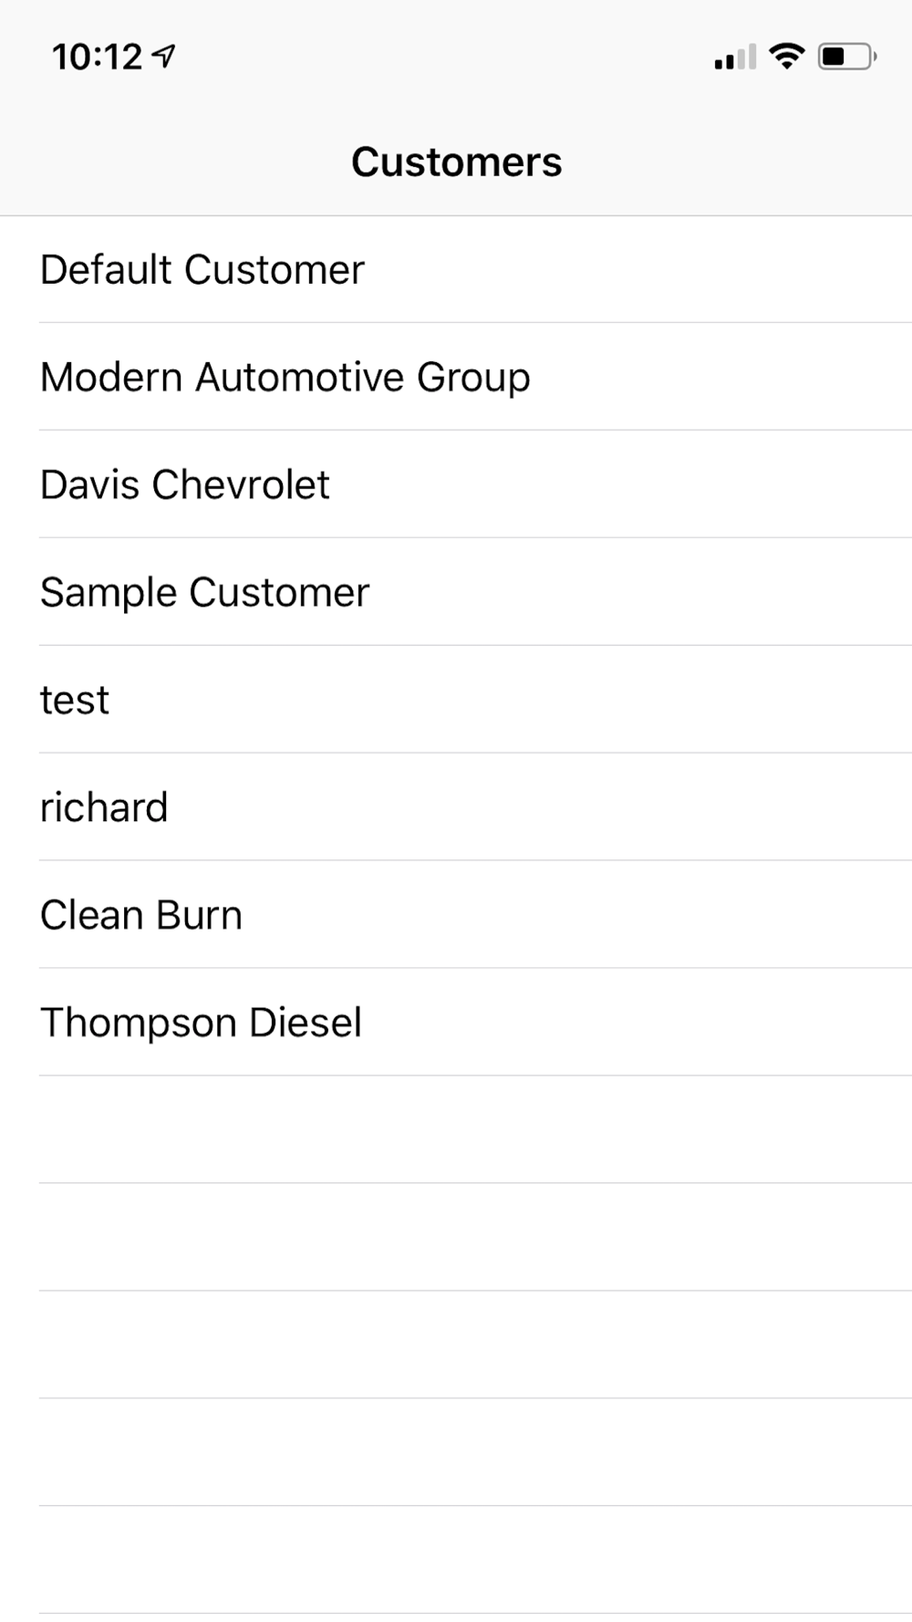The height and width of the screenshot is (1622, 912).
Task: Open the Davis Chevrolet customer
Action: (x=185, y=485)
